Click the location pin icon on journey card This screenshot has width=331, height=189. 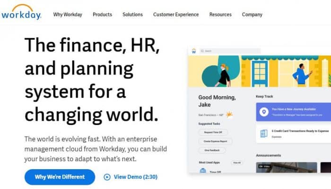[x=264, y=112]
